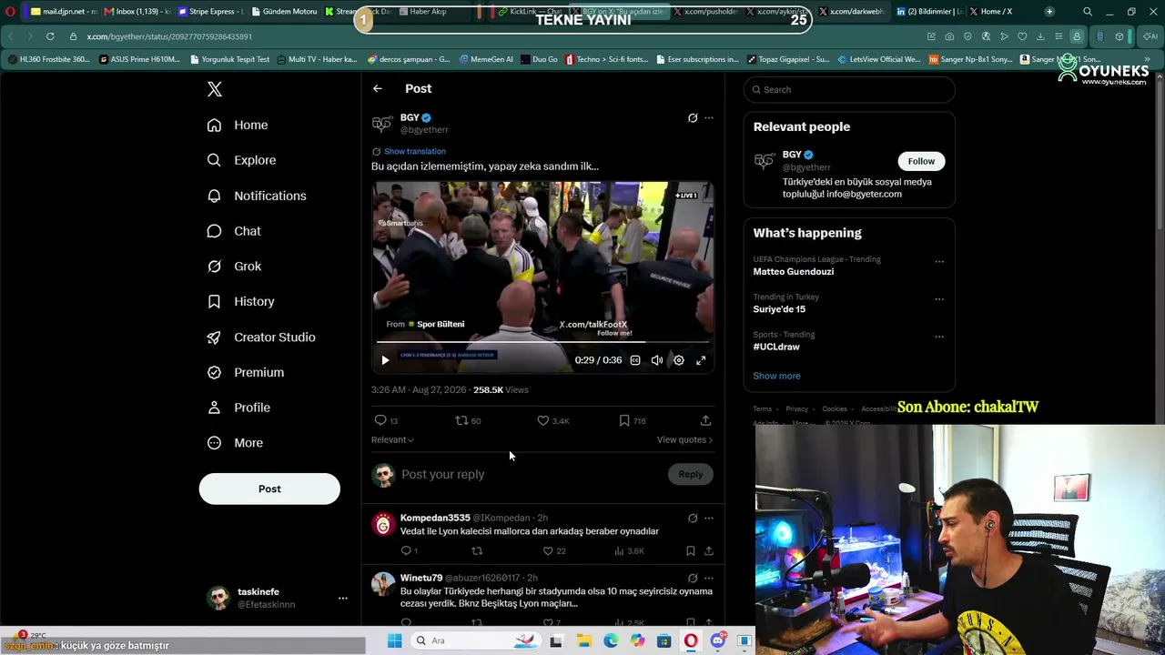Open the Grok icon on BGY's post
The width and height of the screenshot is (1165, 655).
point(693,117)
